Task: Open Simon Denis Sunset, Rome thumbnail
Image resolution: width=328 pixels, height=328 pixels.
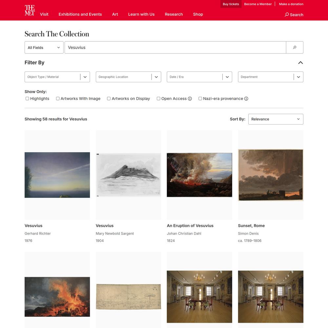Action: 271,175
